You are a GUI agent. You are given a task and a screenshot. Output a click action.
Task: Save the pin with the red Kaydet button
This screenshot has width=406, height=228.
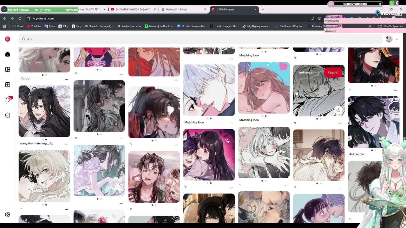point(333,73)
